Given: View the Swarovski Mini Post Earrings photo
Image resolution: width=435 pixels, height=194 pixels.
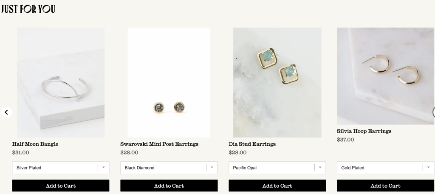Looking at the screenshot, I should pos(169,82).
